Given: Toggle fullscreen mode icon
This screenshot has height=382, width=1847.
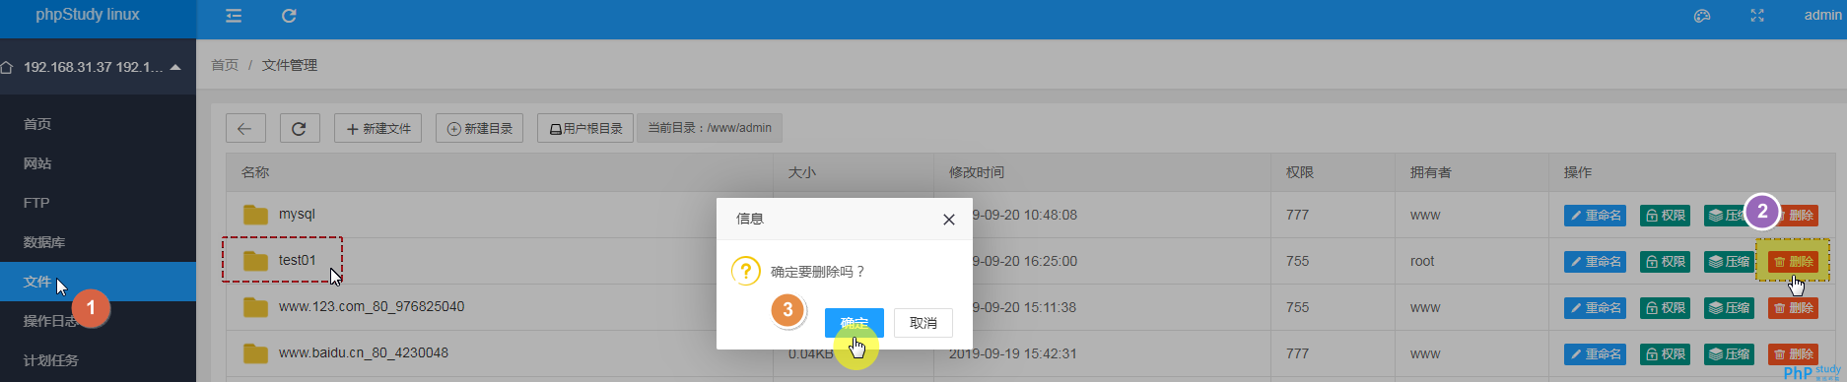Looking at the screenshot, I should [1757, 16].
